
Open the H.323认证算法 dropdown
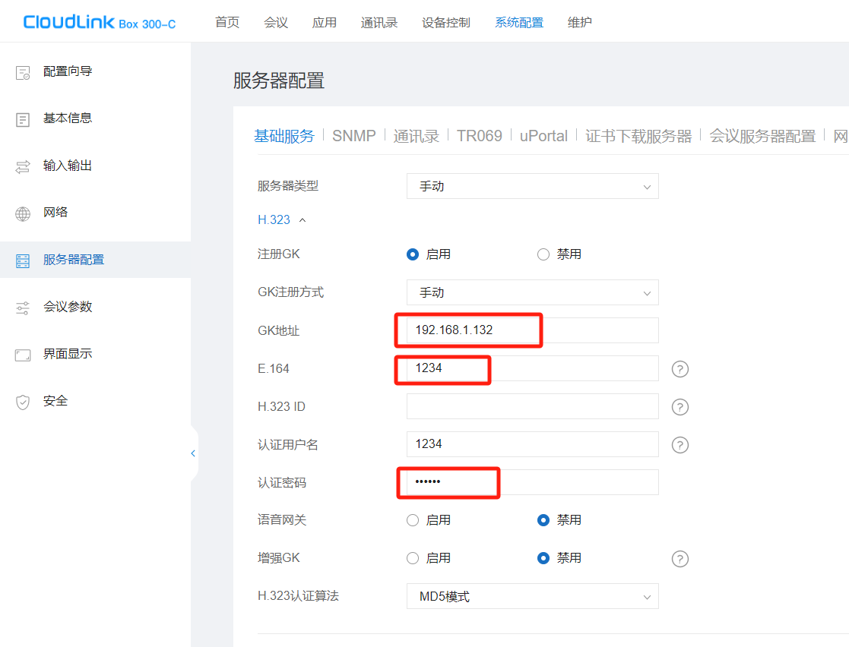click(x=532, y=596)
